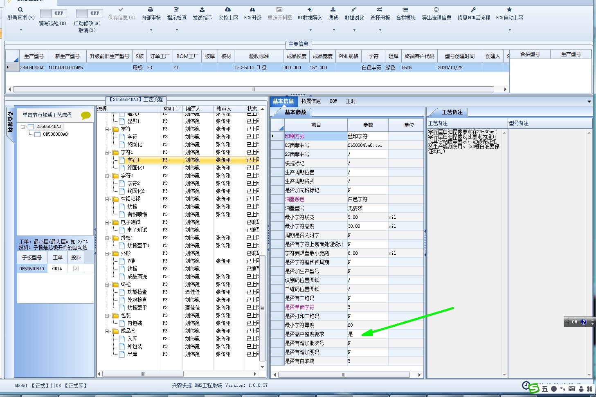Collapse the 有铅喷锡 folder in the flow tree
596x397 pixels.
point(107,199)
